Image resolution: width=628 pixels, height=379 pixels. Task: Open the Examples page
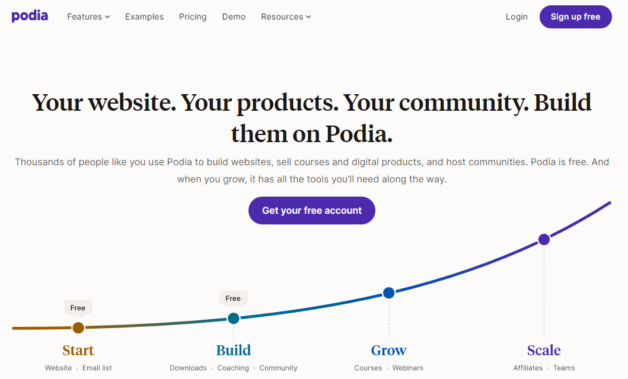pos(144,17)
